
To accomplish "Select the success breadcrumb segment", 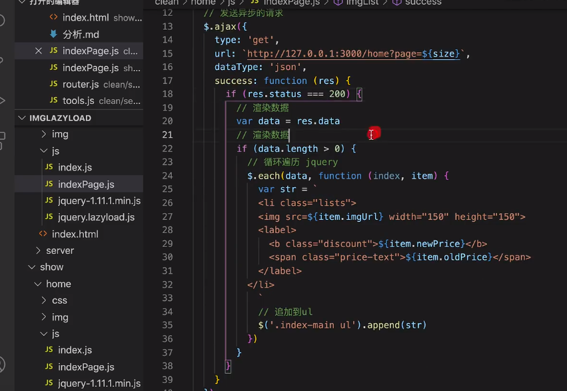I will [423, 3].
